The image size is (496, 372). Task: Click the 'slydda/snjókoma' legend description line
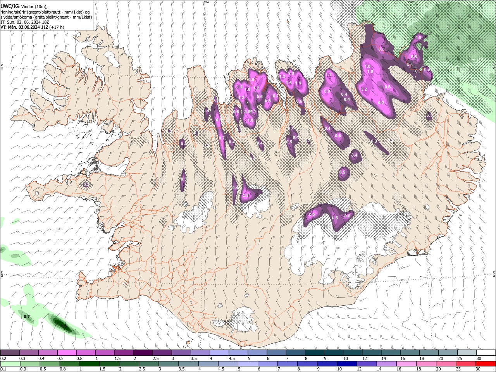[46, 17]
